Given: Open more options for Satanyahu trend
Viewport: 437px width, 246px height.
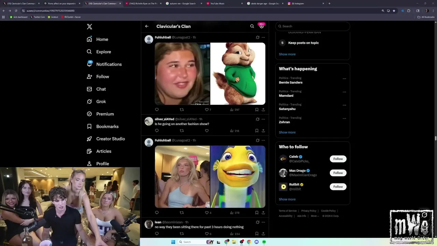Looking at the screenshot, I should (344, 105).
